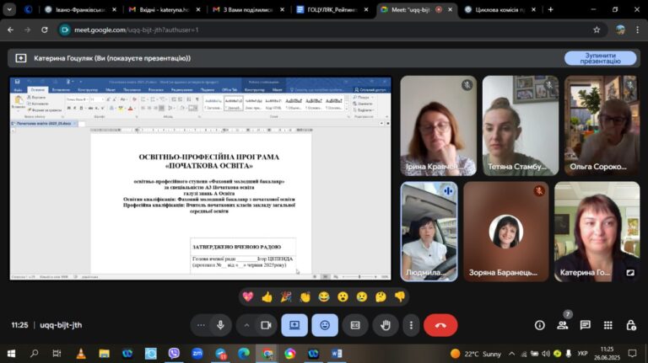The image size is (648, 363).
Task: Select Людмила's video tile
Action: (x=429, y=232)
